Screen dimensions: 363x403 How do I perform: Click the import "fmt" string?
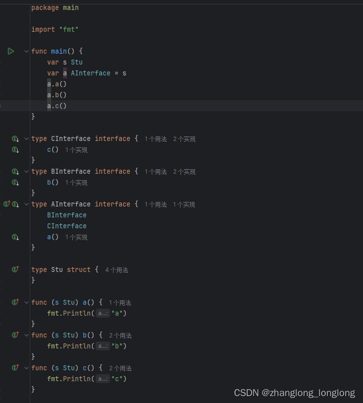click(69, 30)
